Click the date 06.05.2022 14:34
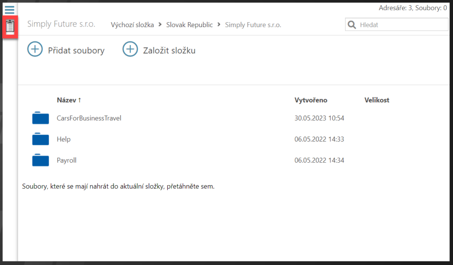This screenshot has width=453, height=265. coord(319,160)
